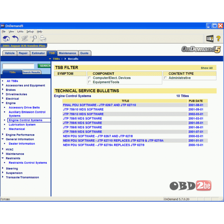Expand the Electrical category
This screenshot has width=224, height=224.
(3, 99)
